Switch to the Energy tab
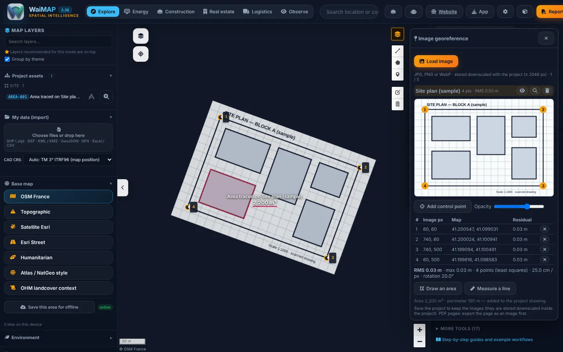Screen dimensions: 563x352 pyautogui.click(x=136, y=12)
